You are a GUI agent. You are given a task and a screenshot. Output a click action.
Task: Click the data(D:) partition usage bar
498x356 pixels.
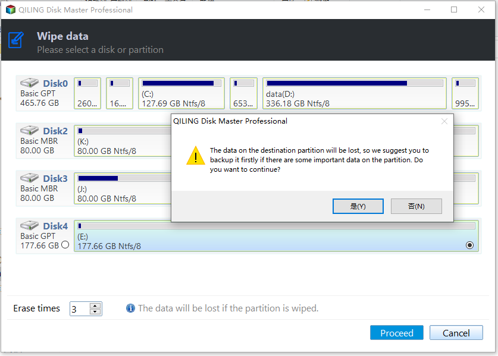[355, 83]
